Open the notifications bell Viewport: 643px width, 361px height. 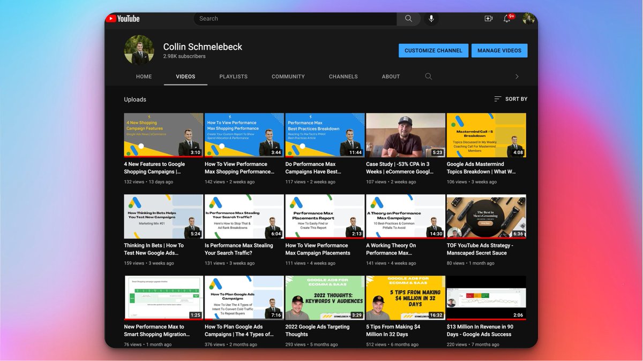click(507, 19)
